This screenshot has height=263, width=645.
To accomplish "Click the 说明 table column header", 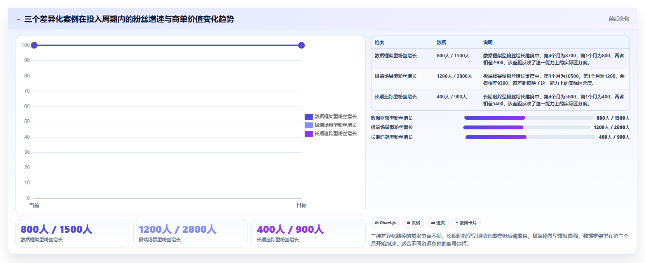I will (x=488, y=43).
